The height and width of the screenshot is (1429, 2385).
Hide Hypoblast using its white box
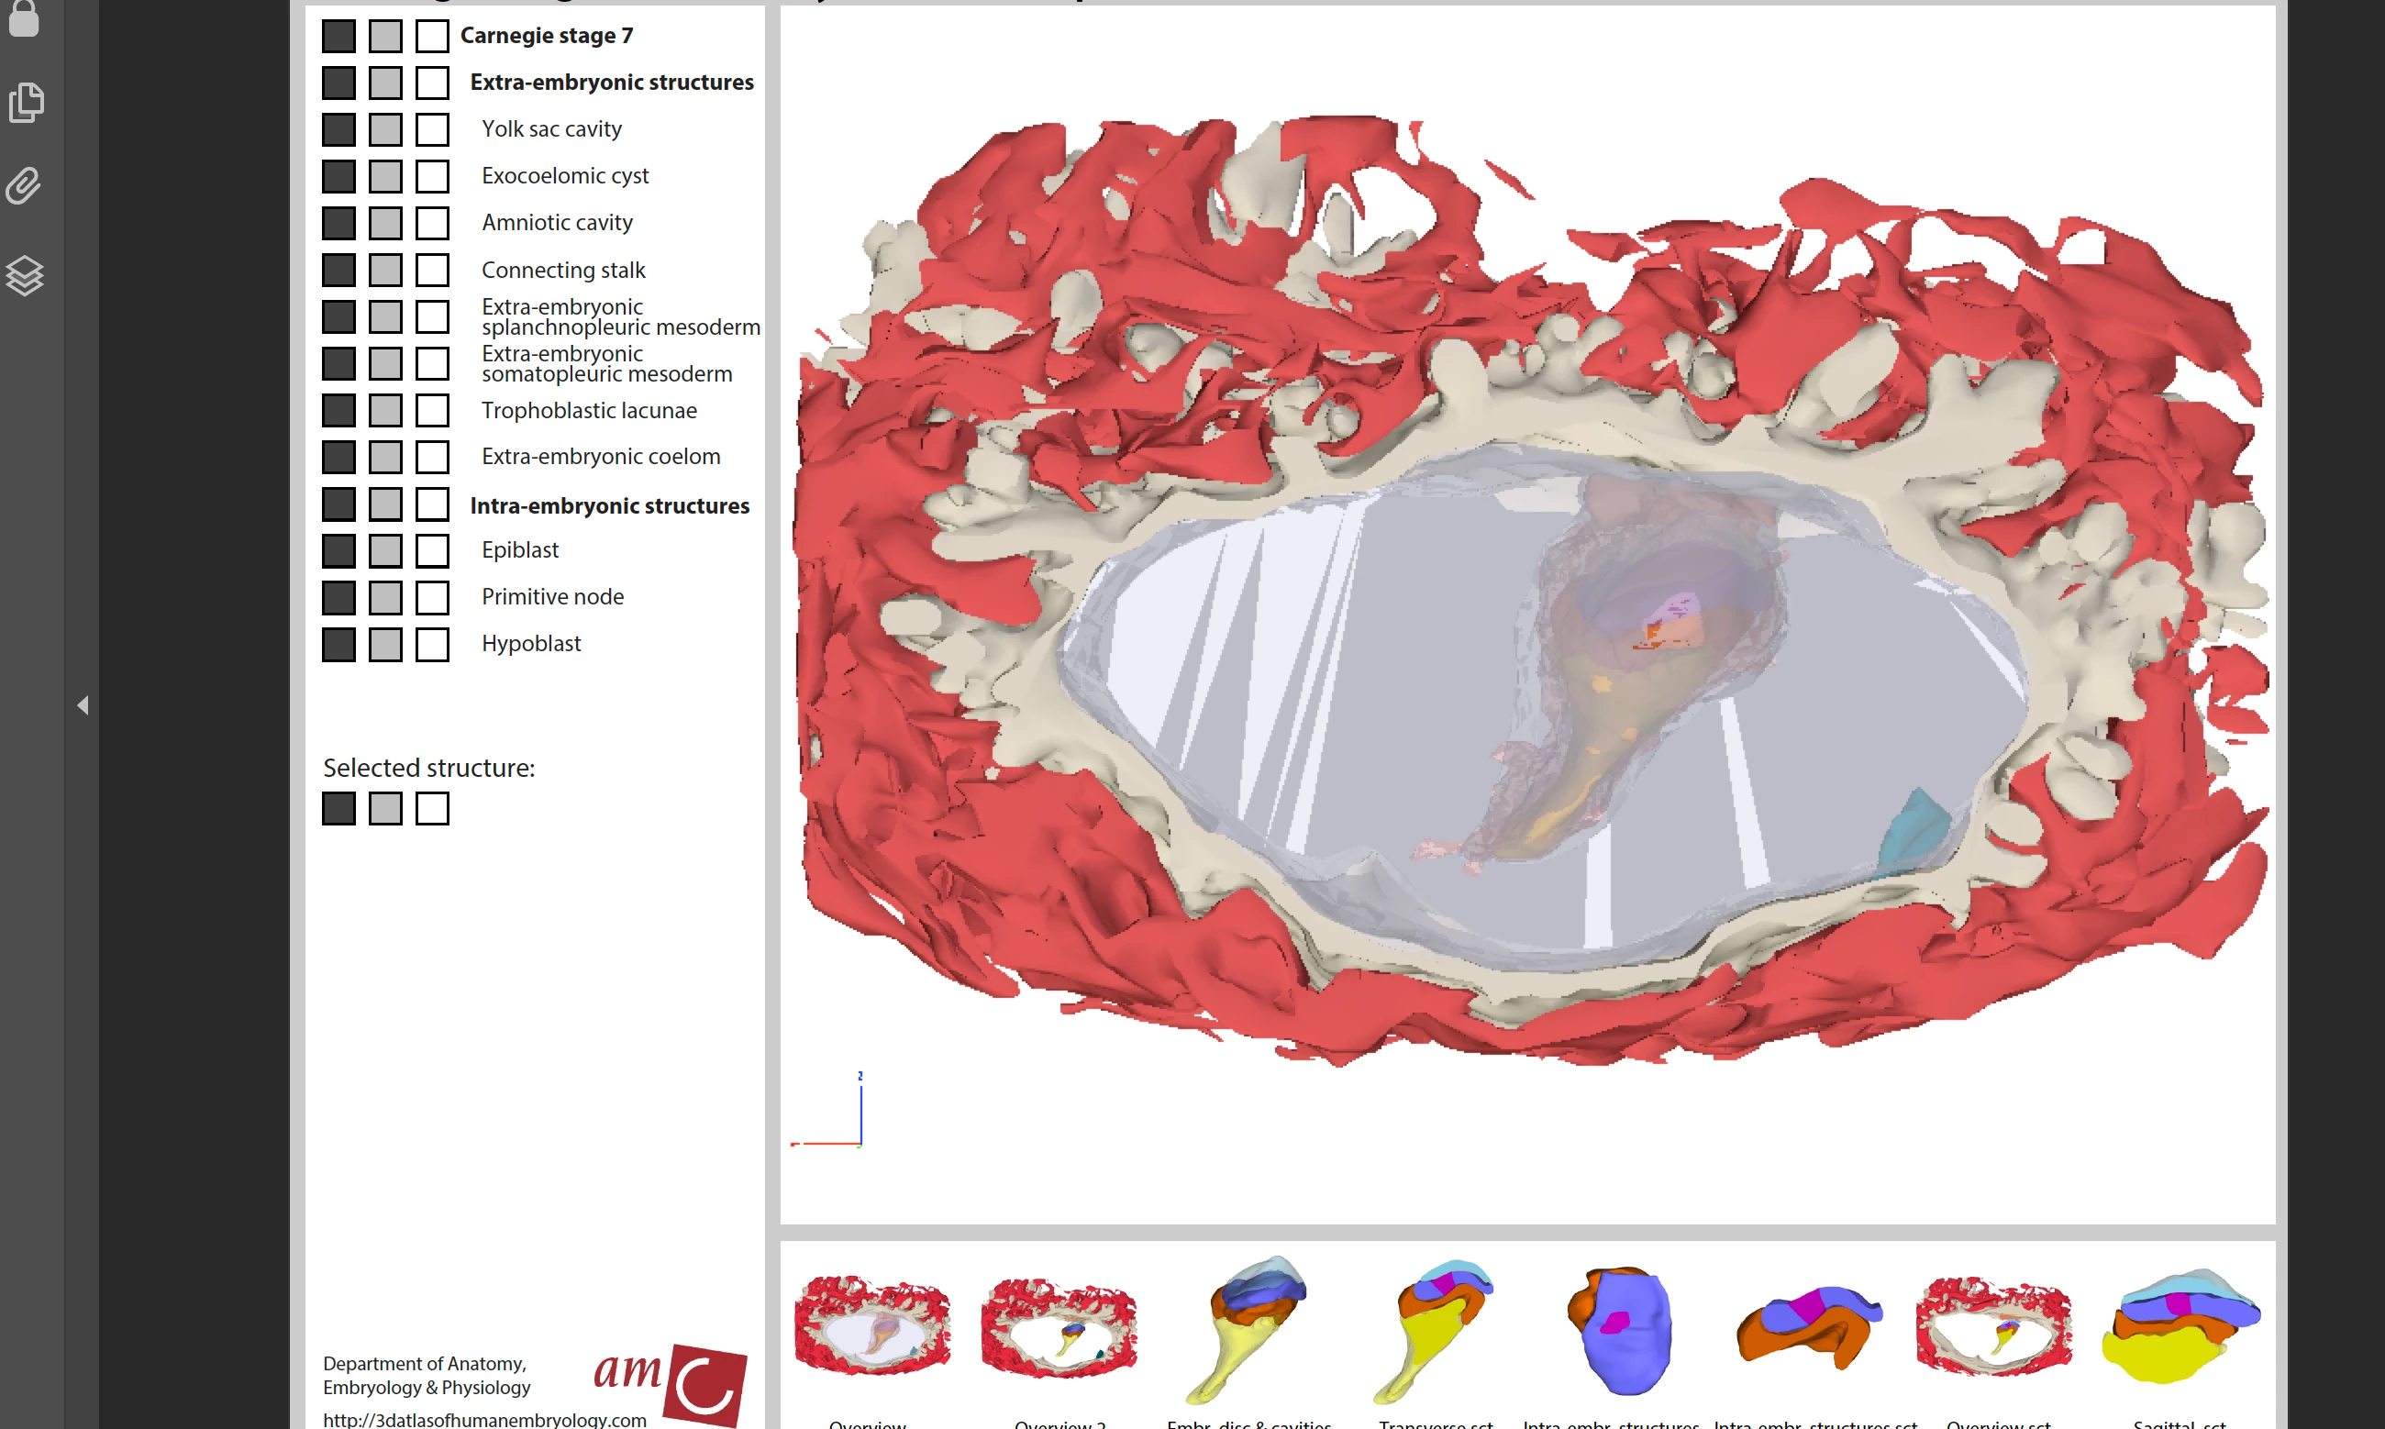(x=432, y=644)
